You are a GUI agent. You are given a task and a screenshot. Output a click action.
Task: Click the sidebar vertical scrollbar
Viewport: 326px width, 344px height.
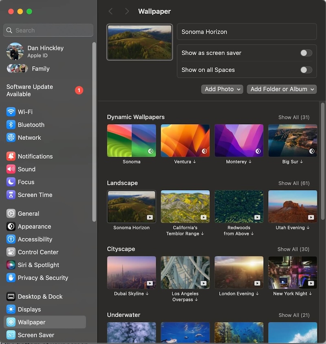click(94, 132)
